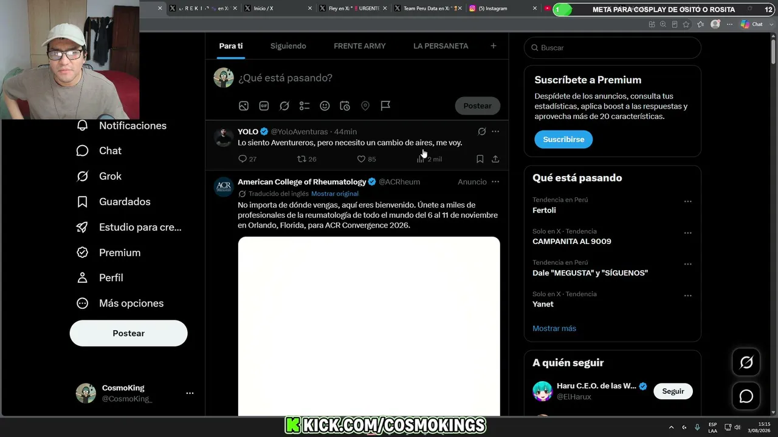
Task: Open Premium in the left sidebar
Action: [x=108, y=252]
